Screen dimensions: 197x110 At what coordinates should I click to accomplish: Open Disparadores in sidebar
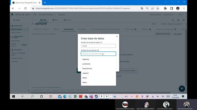16,41
